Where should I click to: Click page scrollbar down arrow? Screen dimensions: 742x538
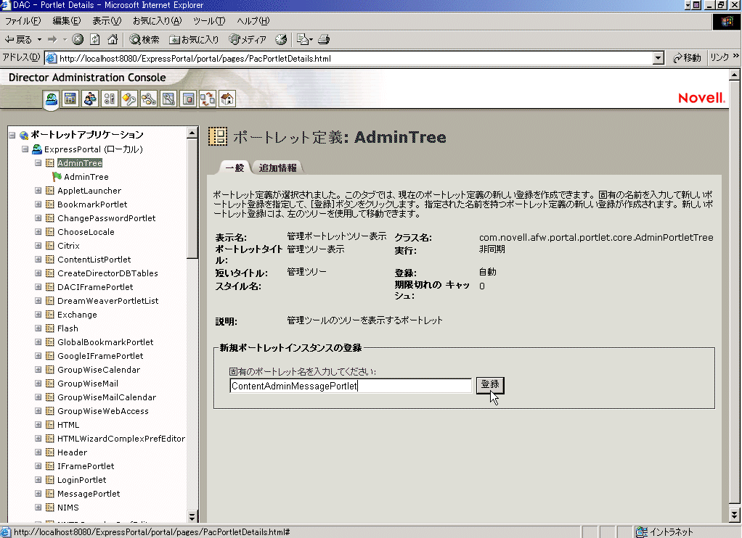(x=734, y=514)
